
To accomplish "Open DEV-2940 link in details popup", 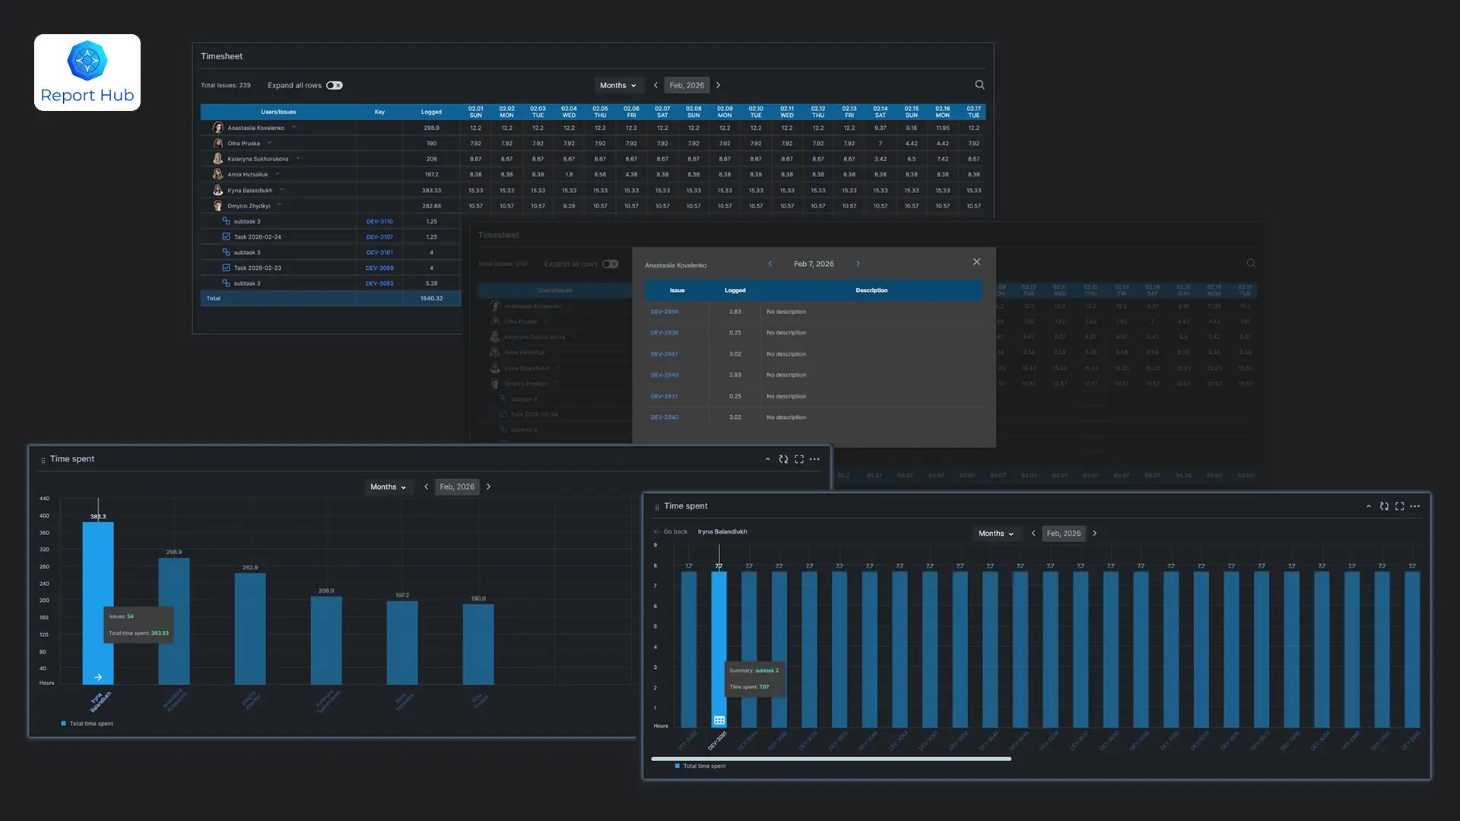I will pyautogui.click(x=665, y=417).
